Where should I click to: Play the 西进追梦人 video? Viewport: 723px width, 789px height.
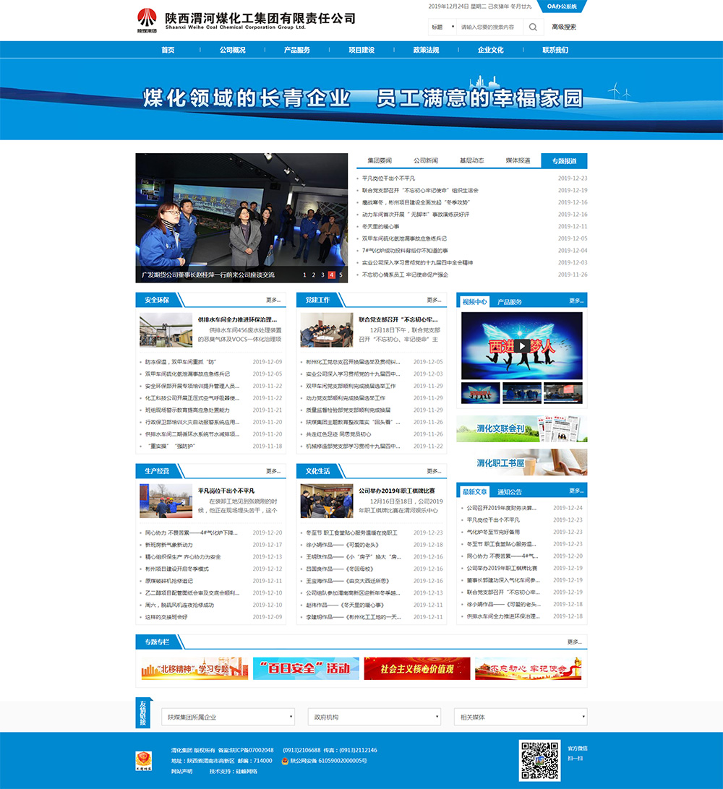[522, 345]
